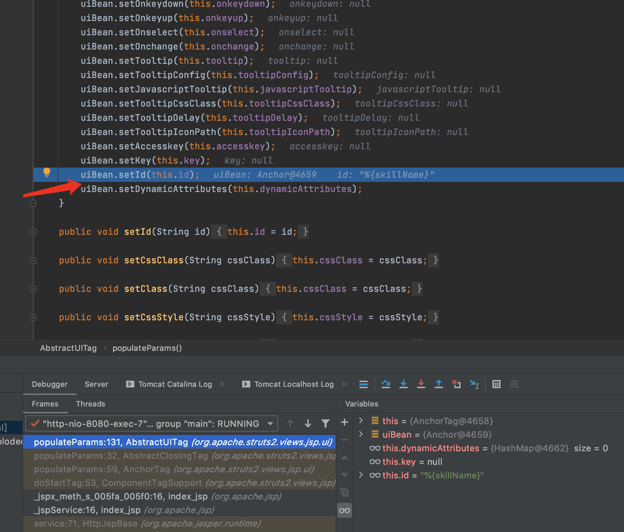Click Force Step Into red arrow icon
The image size is (624, 532).
click(421, 384)
